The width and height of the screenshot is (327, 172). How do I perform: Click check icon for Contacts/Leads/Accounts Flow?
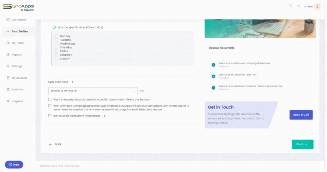point(213,88)
